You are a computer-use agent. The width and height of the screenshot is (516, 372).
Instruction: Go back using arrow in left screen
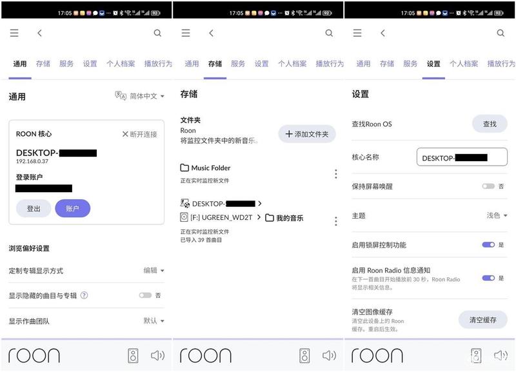click(39, 33)
